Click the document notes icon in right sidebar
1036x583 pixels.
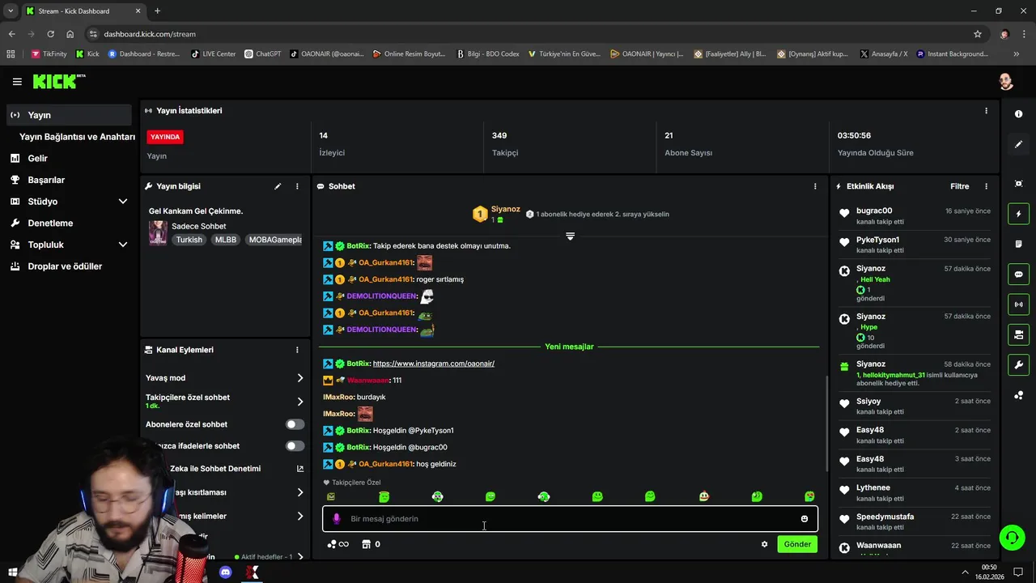[x=1018, y=244]
